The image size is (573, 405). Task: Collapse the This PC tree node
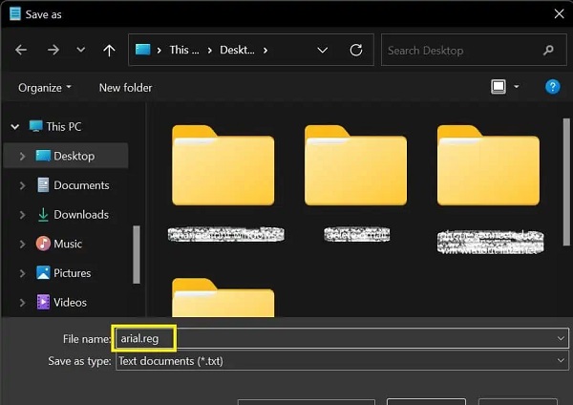[15, 127]
